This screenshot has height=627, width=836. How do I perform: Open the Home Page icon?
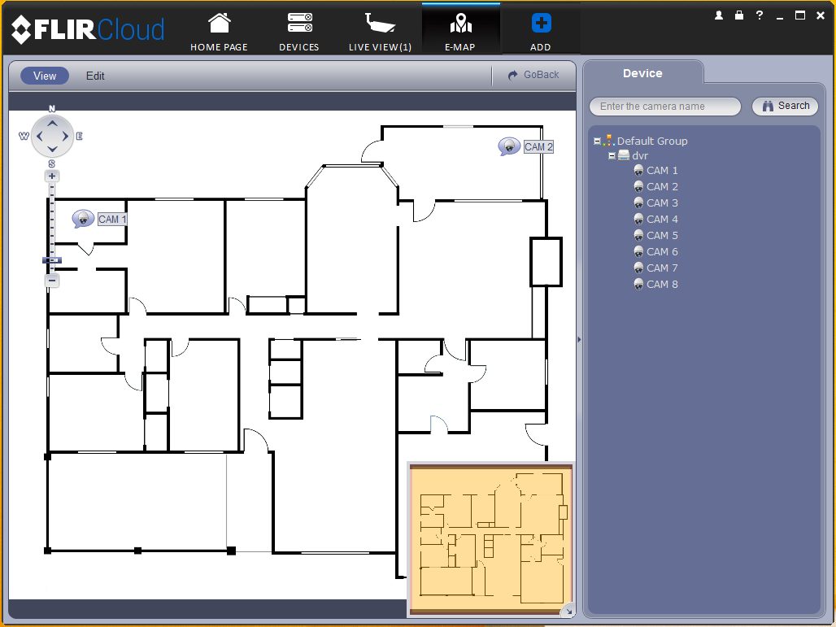(219, 24)
